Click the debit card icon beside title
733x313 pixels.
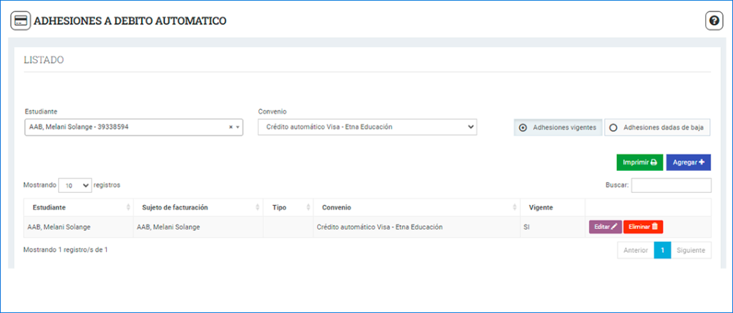tap(20, 21)
